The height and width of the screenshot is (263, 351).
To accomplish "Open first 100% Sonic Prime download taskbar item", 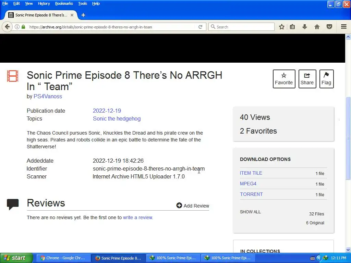I will pos(173,258).
